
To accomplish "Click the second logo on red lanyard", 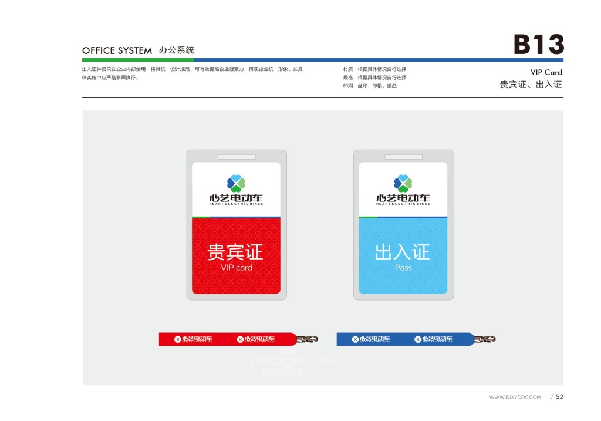I will [x=256, y=339].
